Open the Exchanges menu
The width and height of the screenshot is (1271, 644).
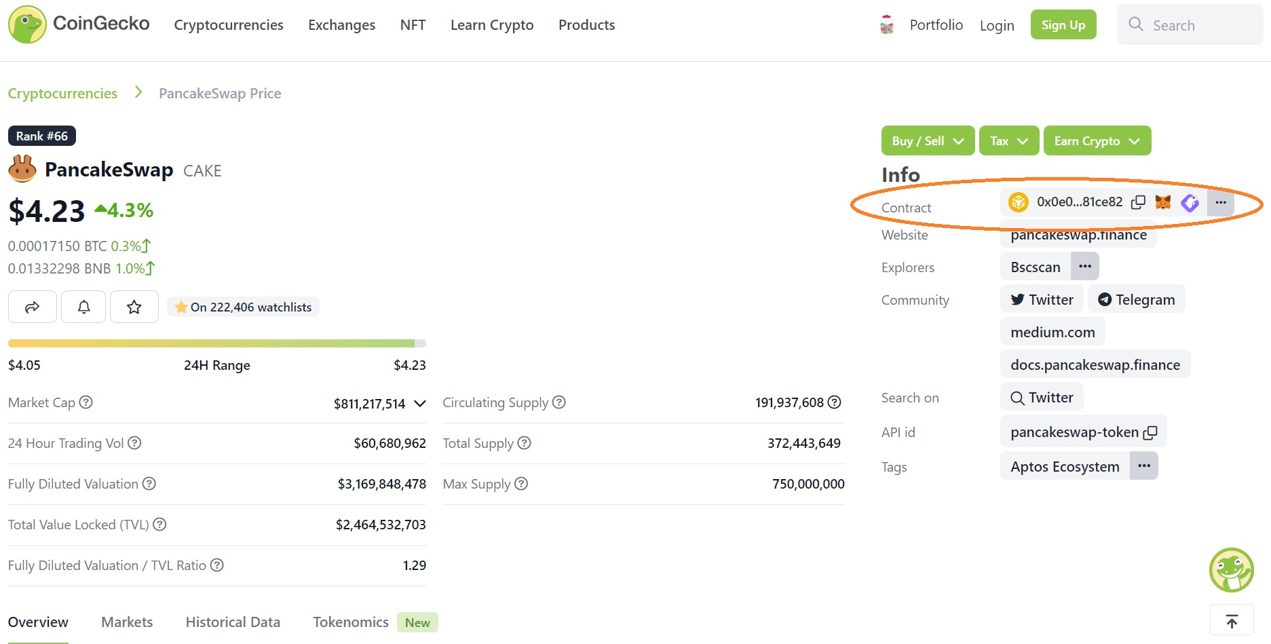point(341,24)
